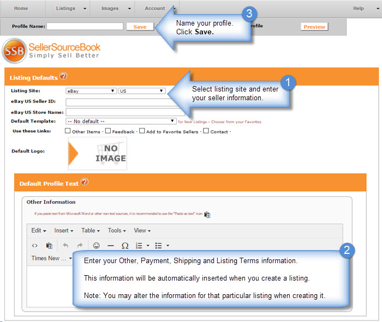Expand bullet list style options arrow
Image resolution: width=382 pixels, height=322 pixels.
(168, 246)
